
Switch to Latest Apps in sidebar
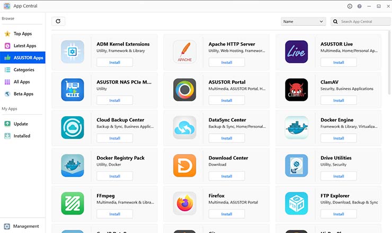point(24,46)
